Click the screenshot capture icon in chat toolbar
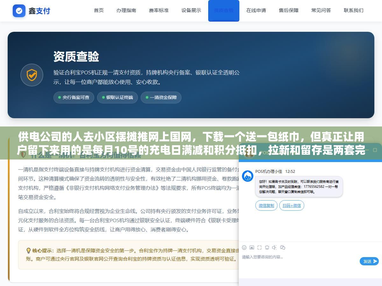Viewport: 382px width, 286px height. point(259,247)
